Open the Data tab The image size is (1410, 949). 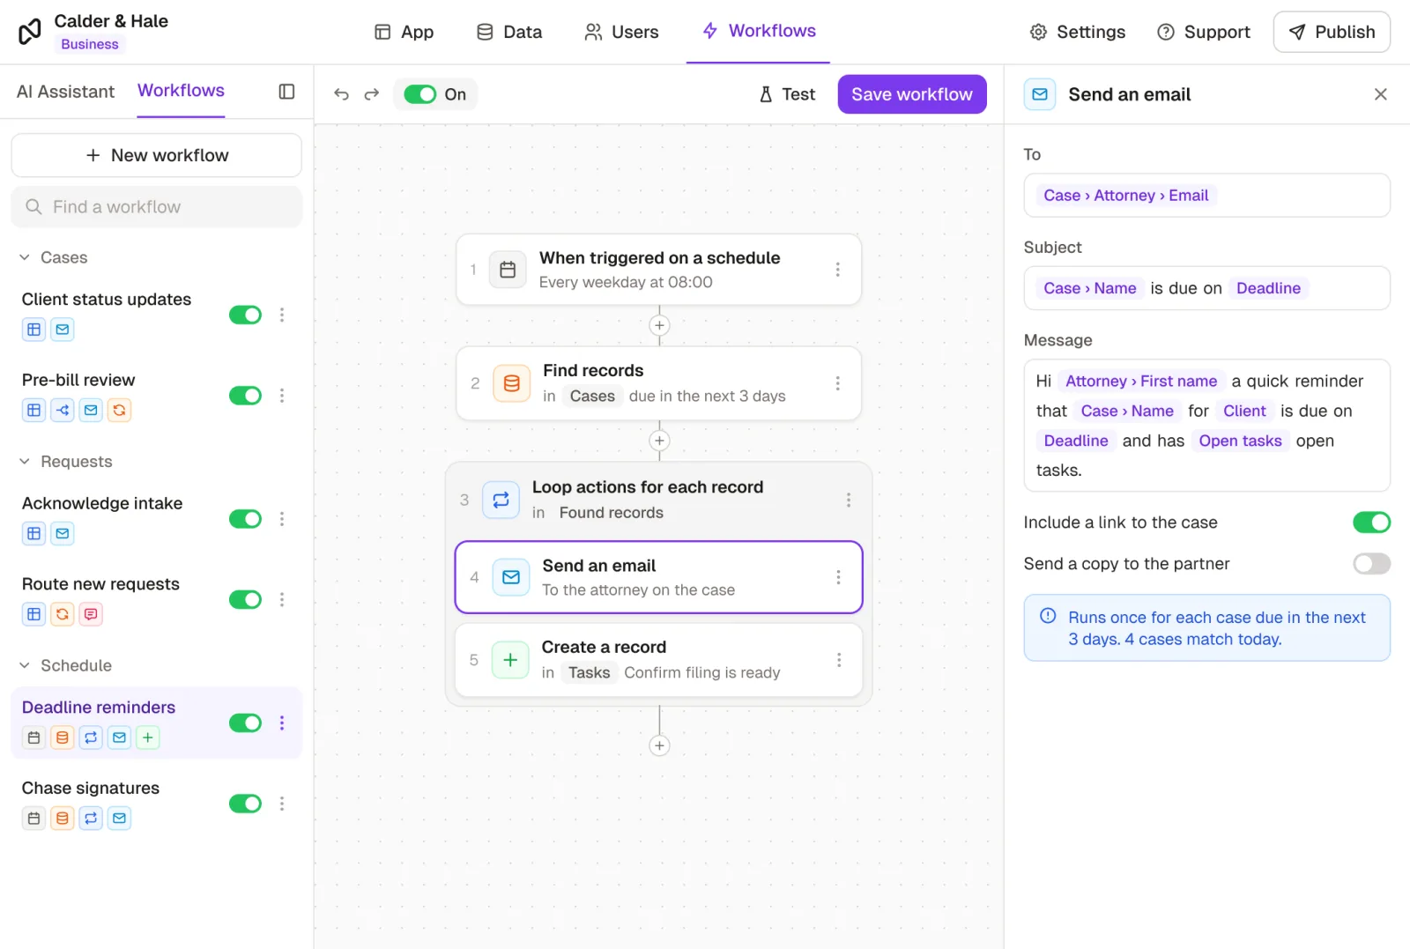click(x=509, y=32)
